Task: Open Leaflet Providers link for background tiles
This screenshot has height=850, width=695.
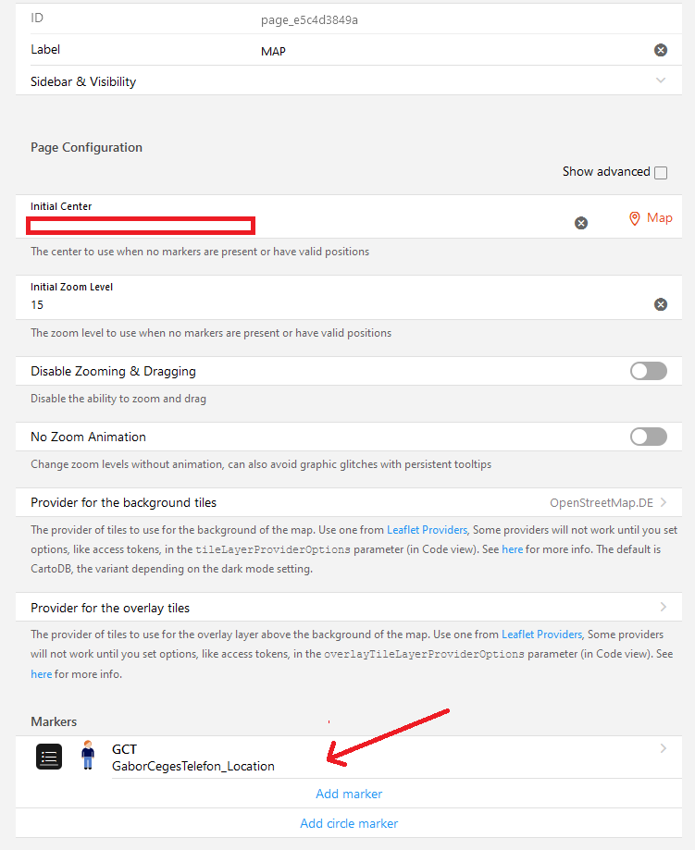Action: [427, 530]
